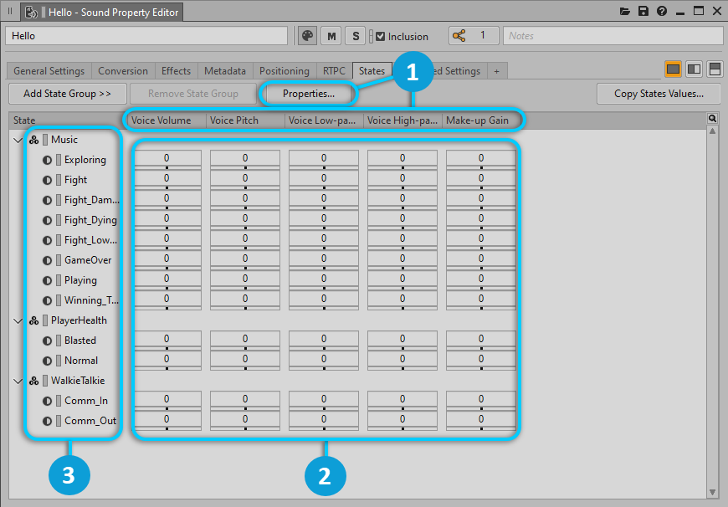The height and width of the screenshot is (507, 728).
Task: Switch to the General Settings tab
Action: click(x=49, y=71)
